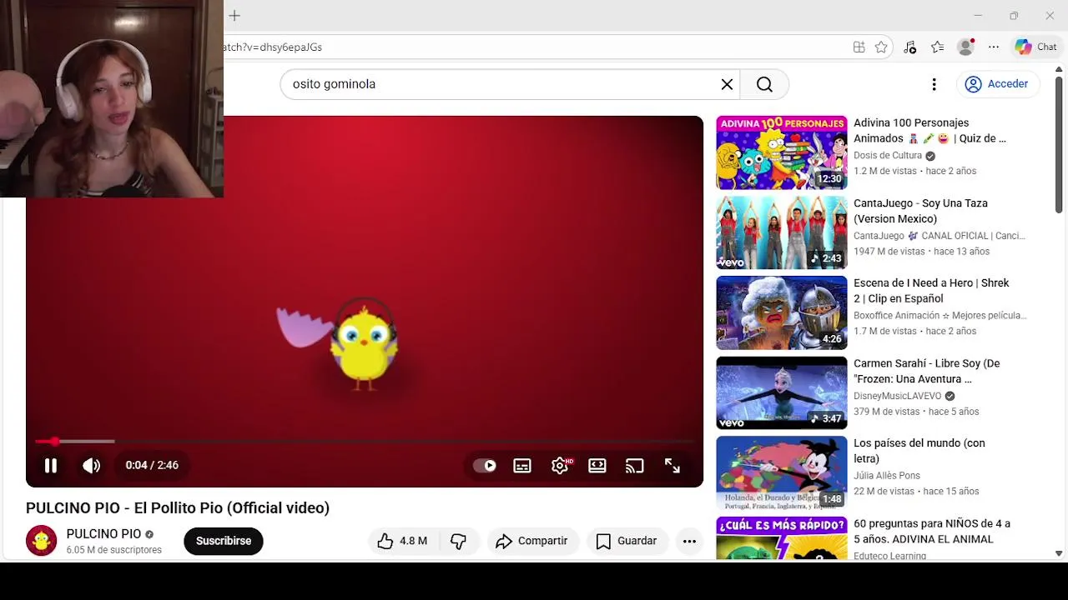This screenshot has width=1068, height=600.
Task: Open the Copilot Chat button
Action: tap(1036, 47)
